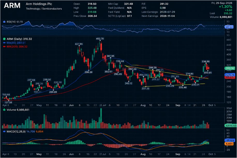The width and height of the screenshot is (237, 158).
Task: Click the 339.44 price marker
Action: coord(120,61)
